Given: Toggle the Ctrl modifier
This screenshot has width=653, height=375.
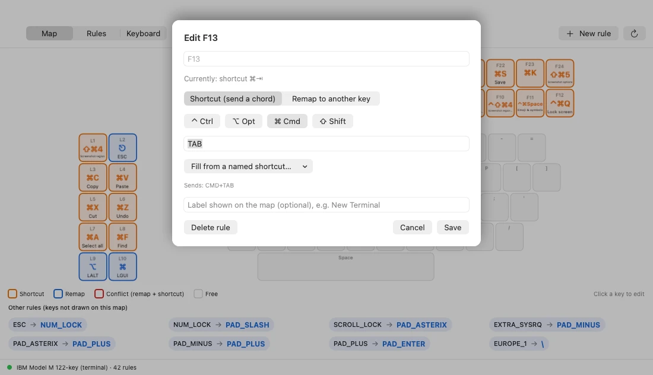Looking at the screenshot, I should (202, 121).
